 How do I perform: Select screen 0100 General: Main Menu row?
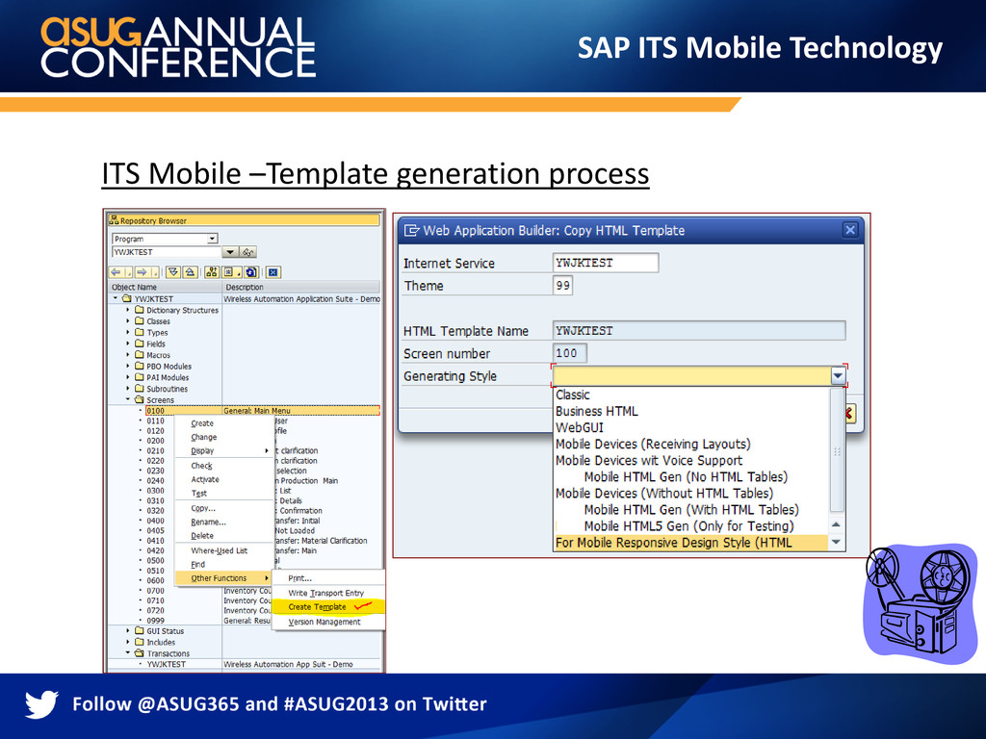click(x=262, y=410)
